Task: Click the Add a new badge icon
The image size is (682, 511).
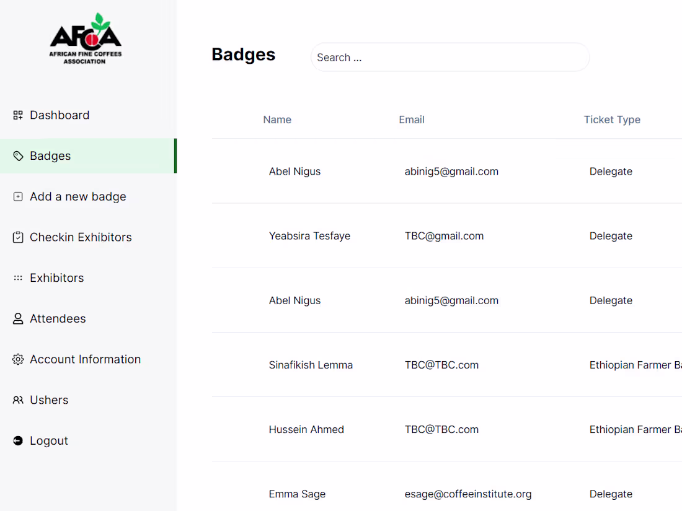Action: click(x=17, y=196)
